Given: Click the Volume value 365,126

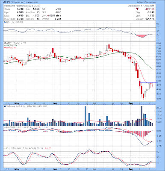Looking at the screenshot, I should coord(150,19).
